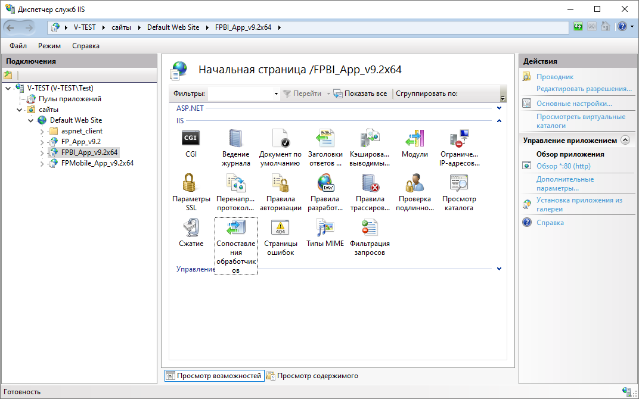Open Перенаправление протокола HTTP icon
The height and width of the screenshot is (399, 639).
pos(235,183)
